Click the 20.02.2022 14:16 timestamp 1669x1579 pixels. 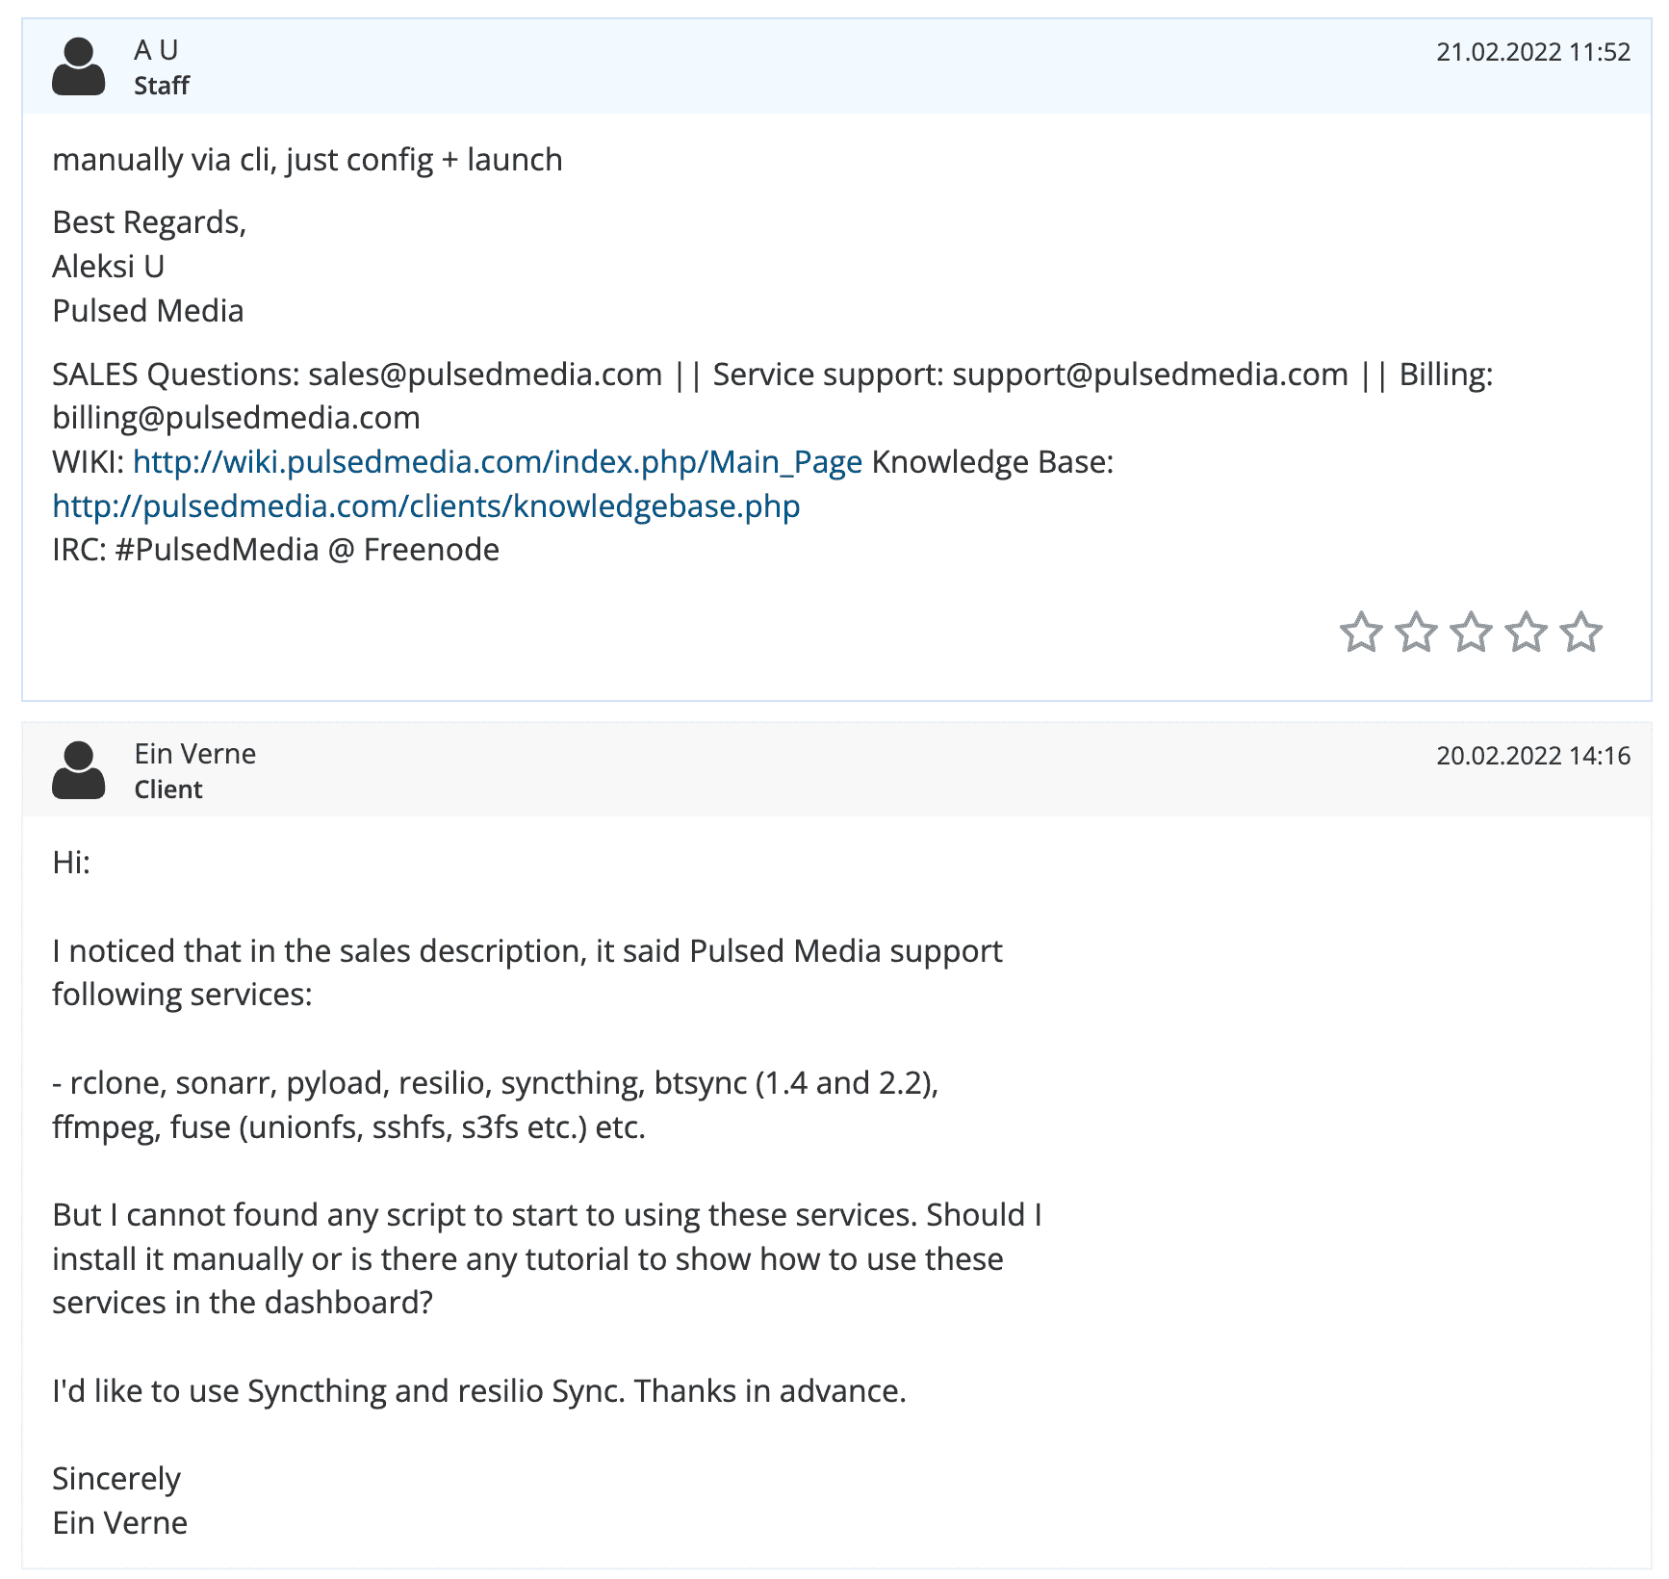(x=1533, y=756)
